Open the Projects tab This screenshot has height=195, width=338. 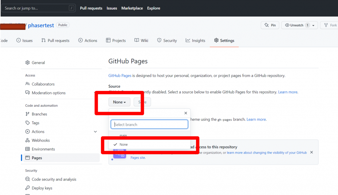click(116, 40)
